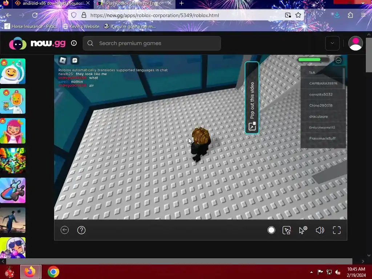372x279 pixels.
Task: Click Pop out this video panel
Action: coord(252,98)
